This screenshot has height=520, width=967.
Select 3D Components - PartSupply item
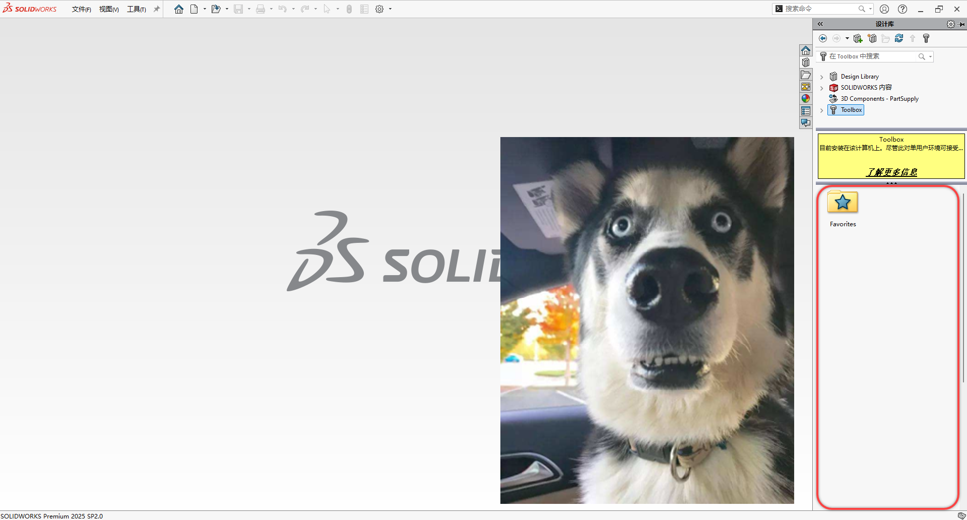click(x=879, y=99)
